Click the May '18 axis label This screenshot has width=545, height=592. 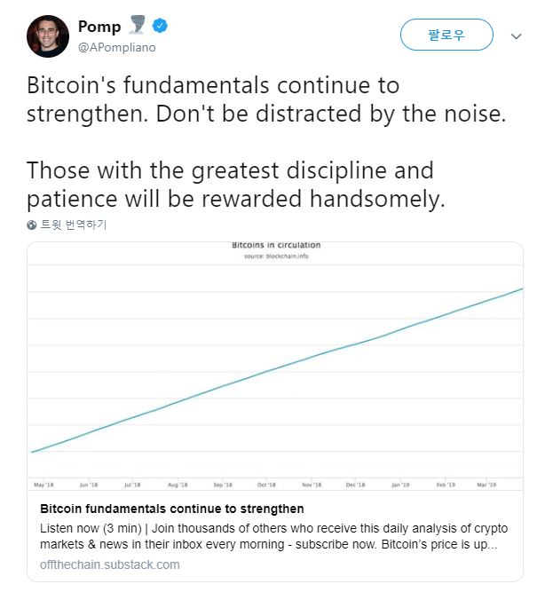[x=43, y=485]
